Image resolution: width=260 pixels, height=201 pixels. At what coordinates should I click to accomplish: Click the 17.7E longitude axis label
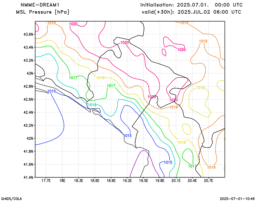point(46,181)
